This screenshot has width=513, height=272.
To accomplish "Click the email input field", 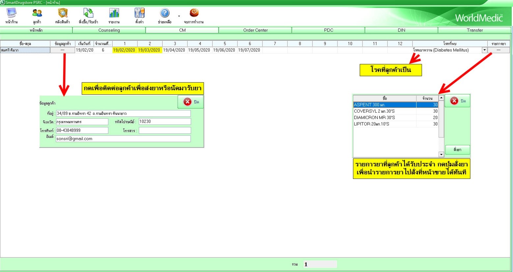I will point(123,139).
